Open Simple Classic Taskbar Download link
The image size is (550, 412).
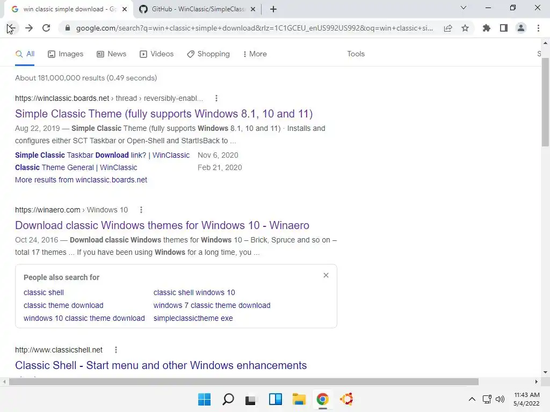102,155
